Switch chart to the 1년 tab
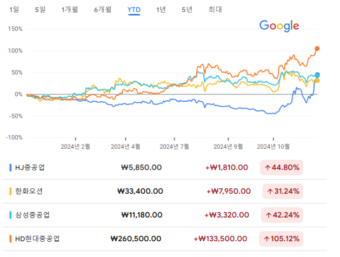The image size is (340, 257). click(x=161, y=10)
